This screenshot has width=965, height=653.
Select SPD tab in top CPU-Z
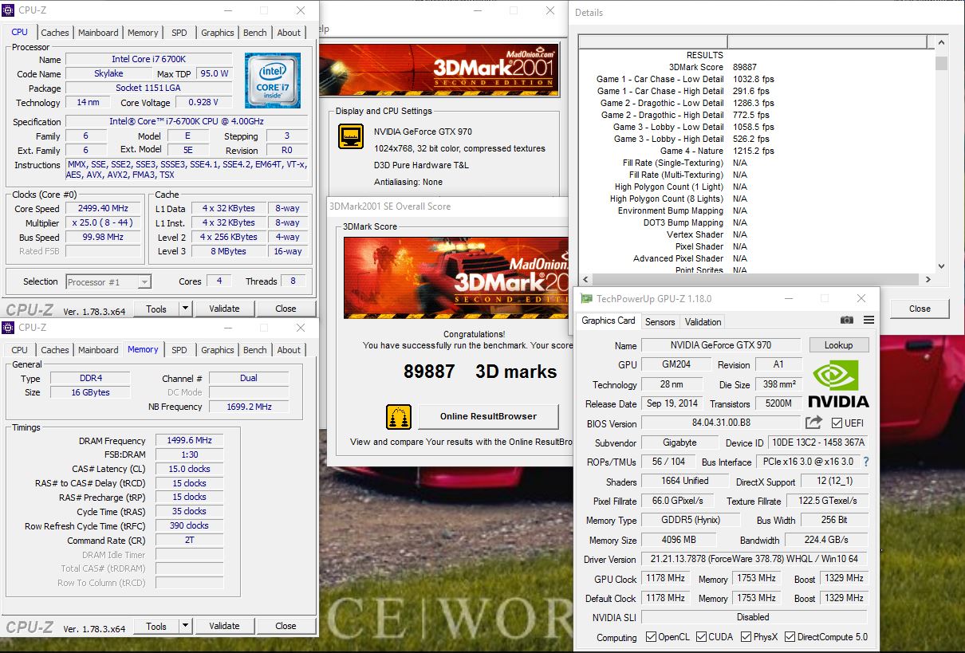click(179, 33)
